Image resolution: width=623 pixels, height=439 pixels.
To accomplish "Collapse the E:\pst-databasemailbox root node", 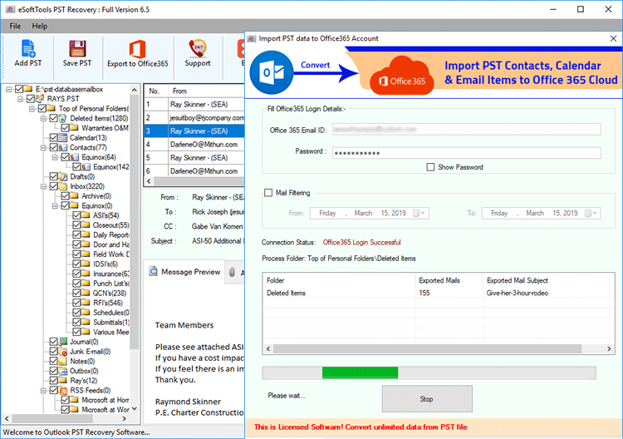I will tap(9, 89).
